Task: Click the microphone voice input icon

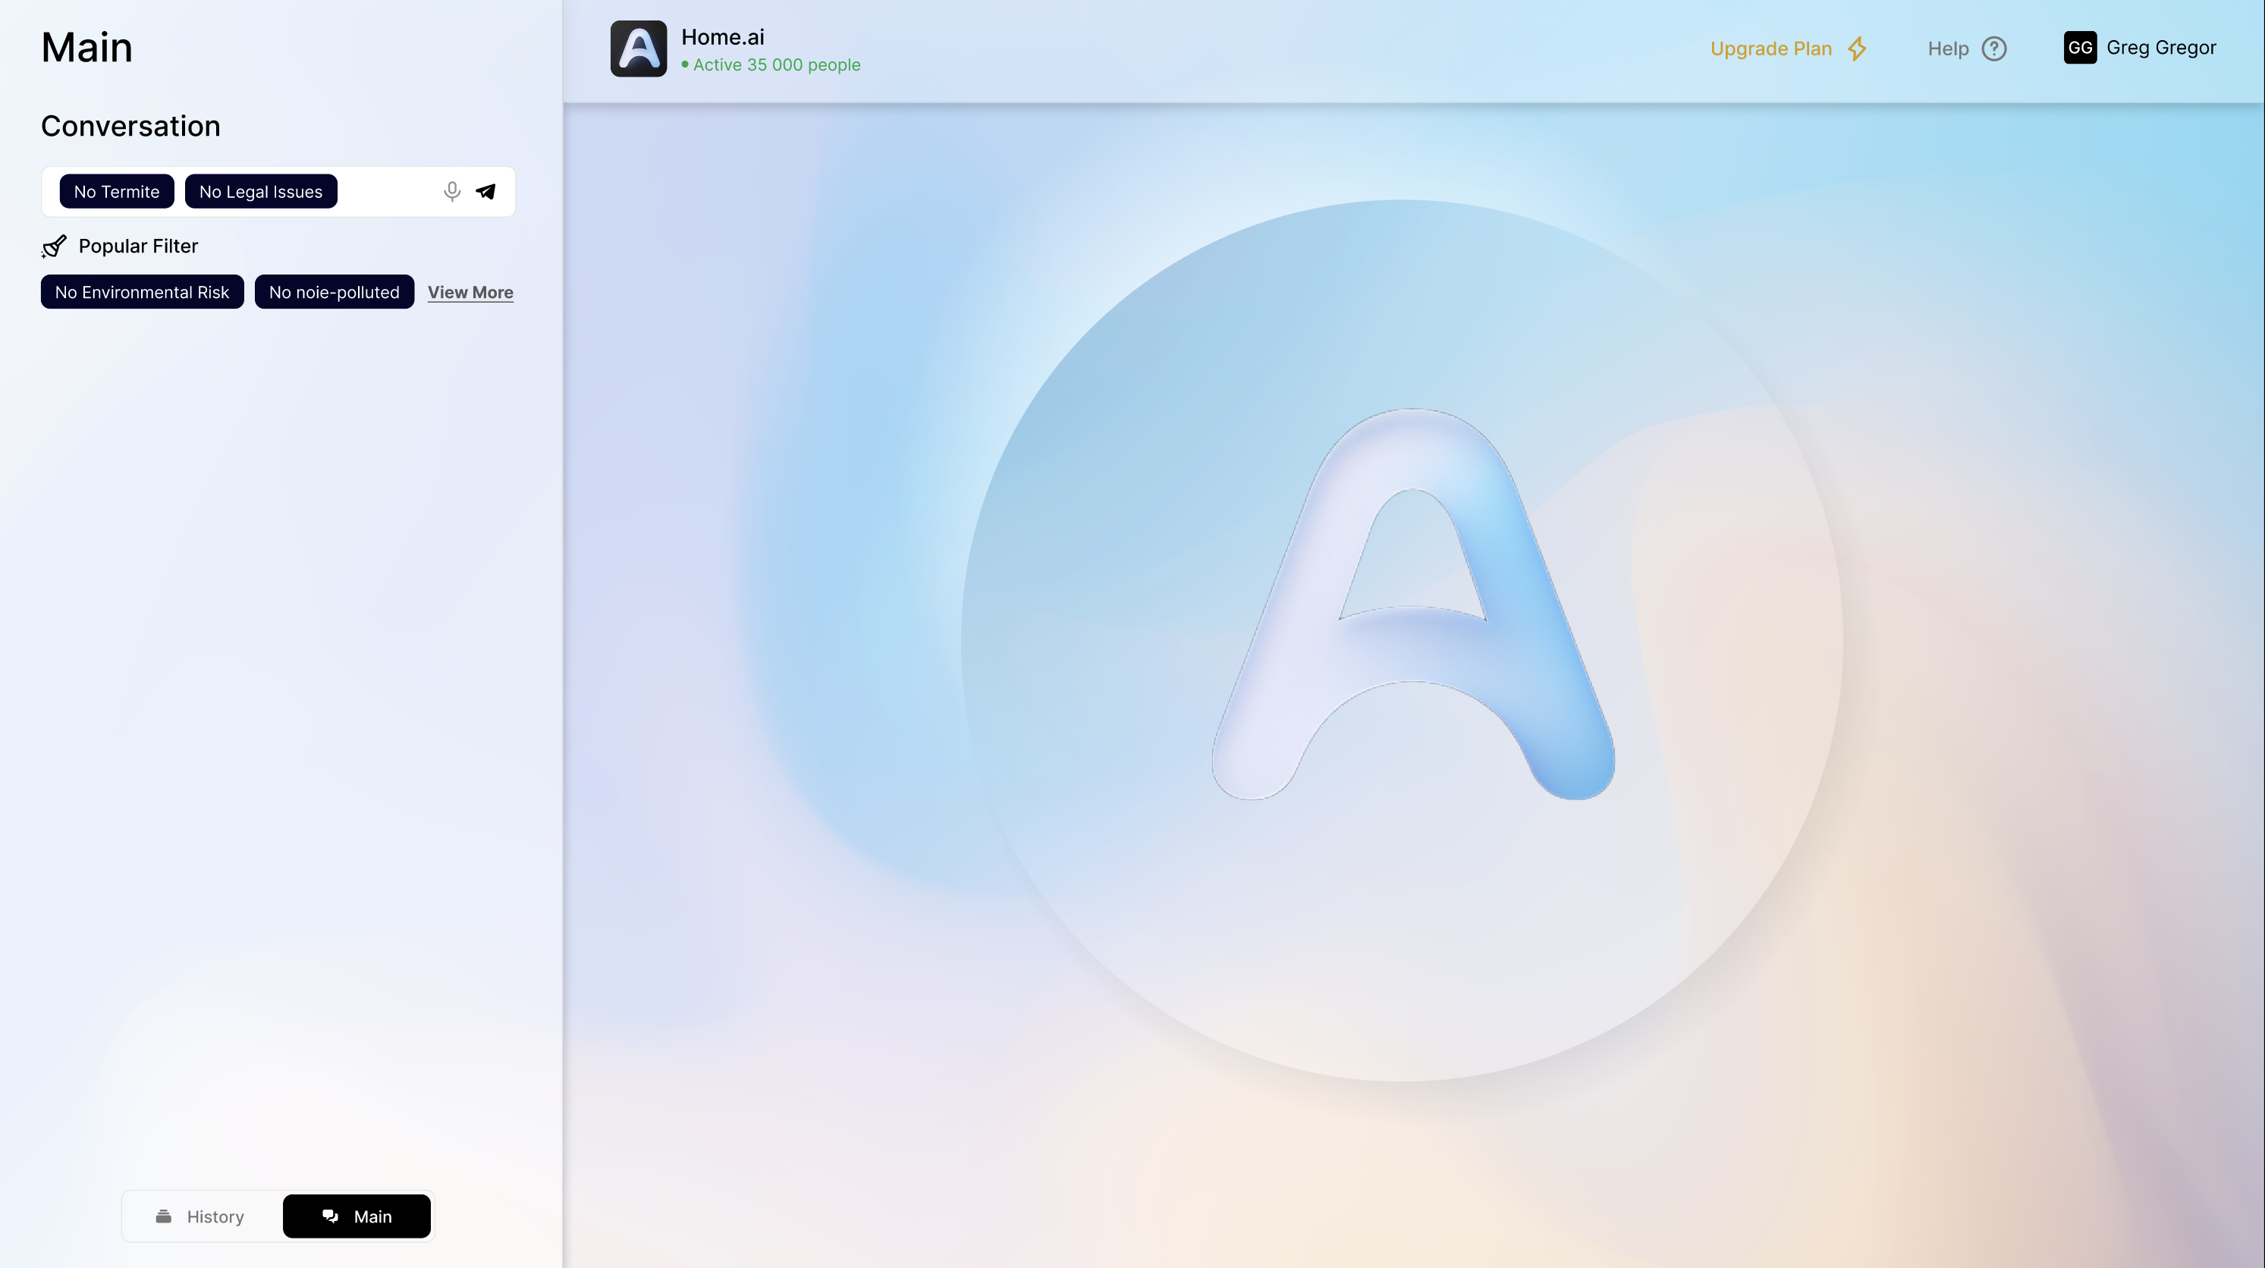Action: tap(452, 192)
